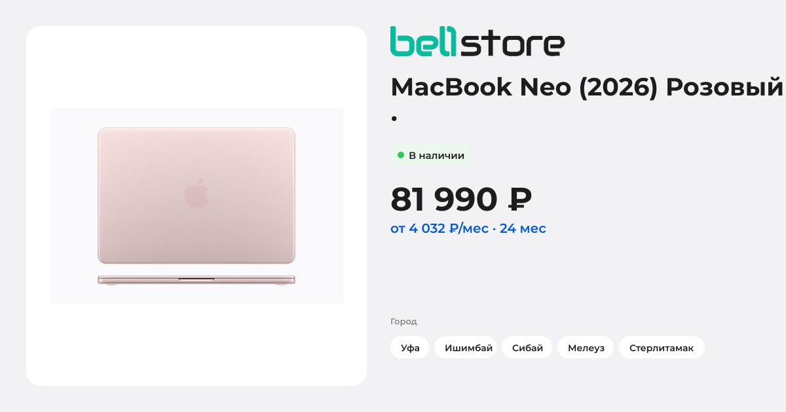
Task: Click the Apple logo on the MacBook lid
Action: tap(196, 194)
